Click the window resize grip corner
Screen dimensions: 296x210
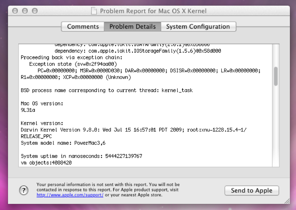[x=287, y=201]
